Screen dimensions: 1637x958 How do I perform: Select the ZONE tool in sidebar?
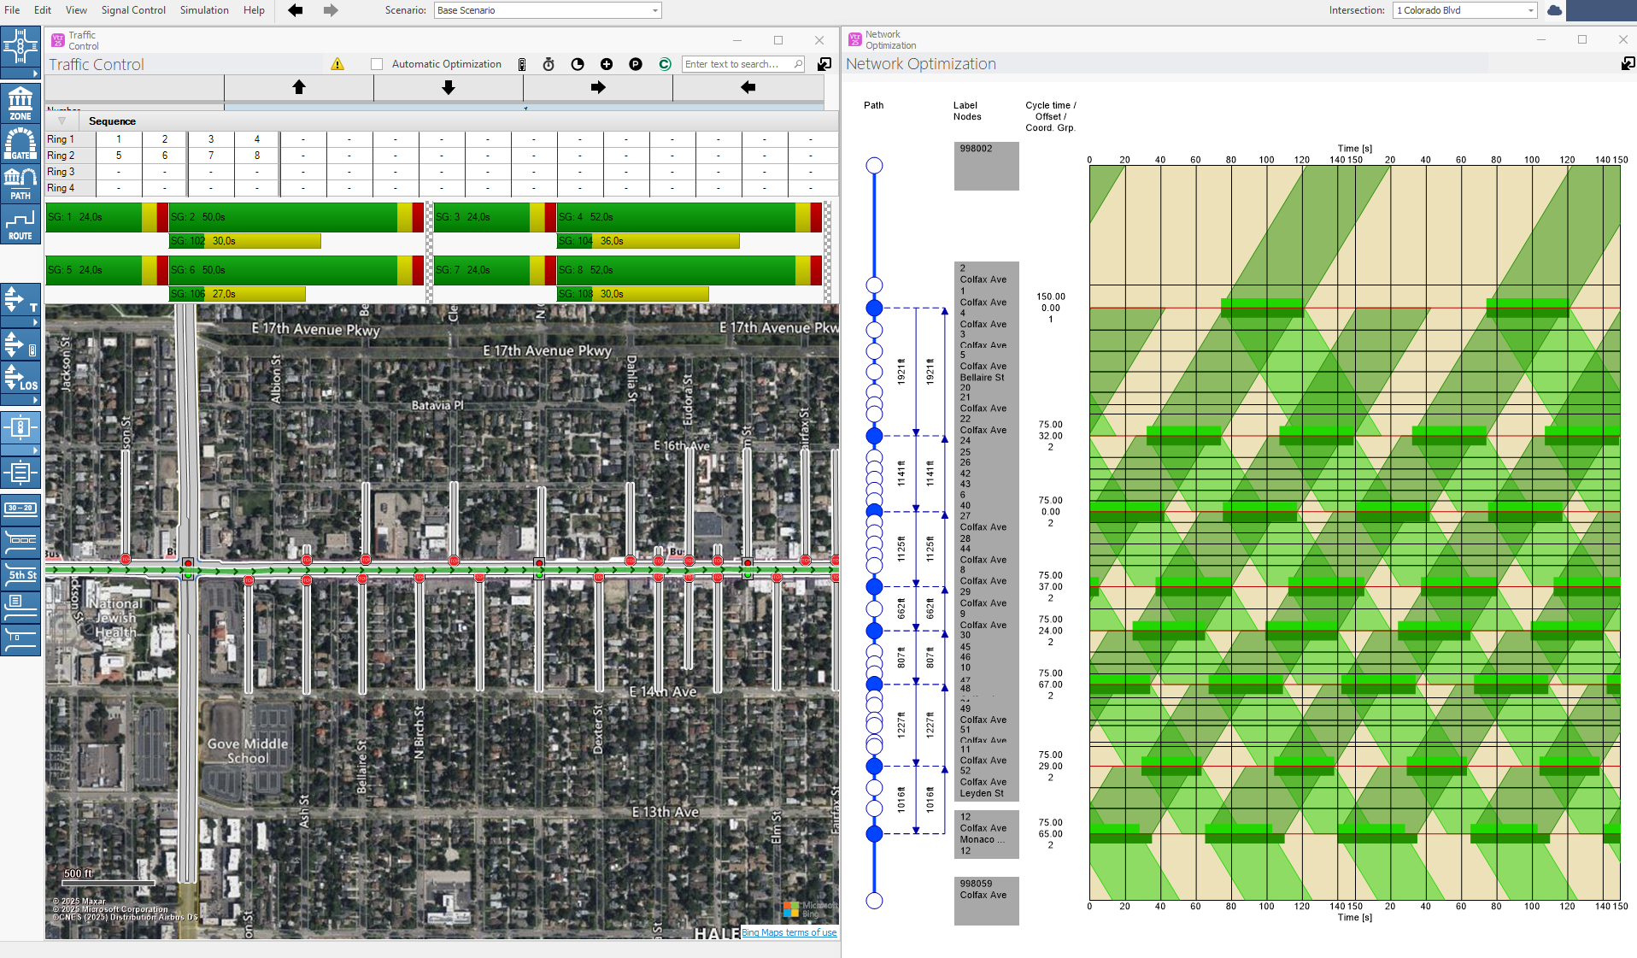tap(21, 103)
